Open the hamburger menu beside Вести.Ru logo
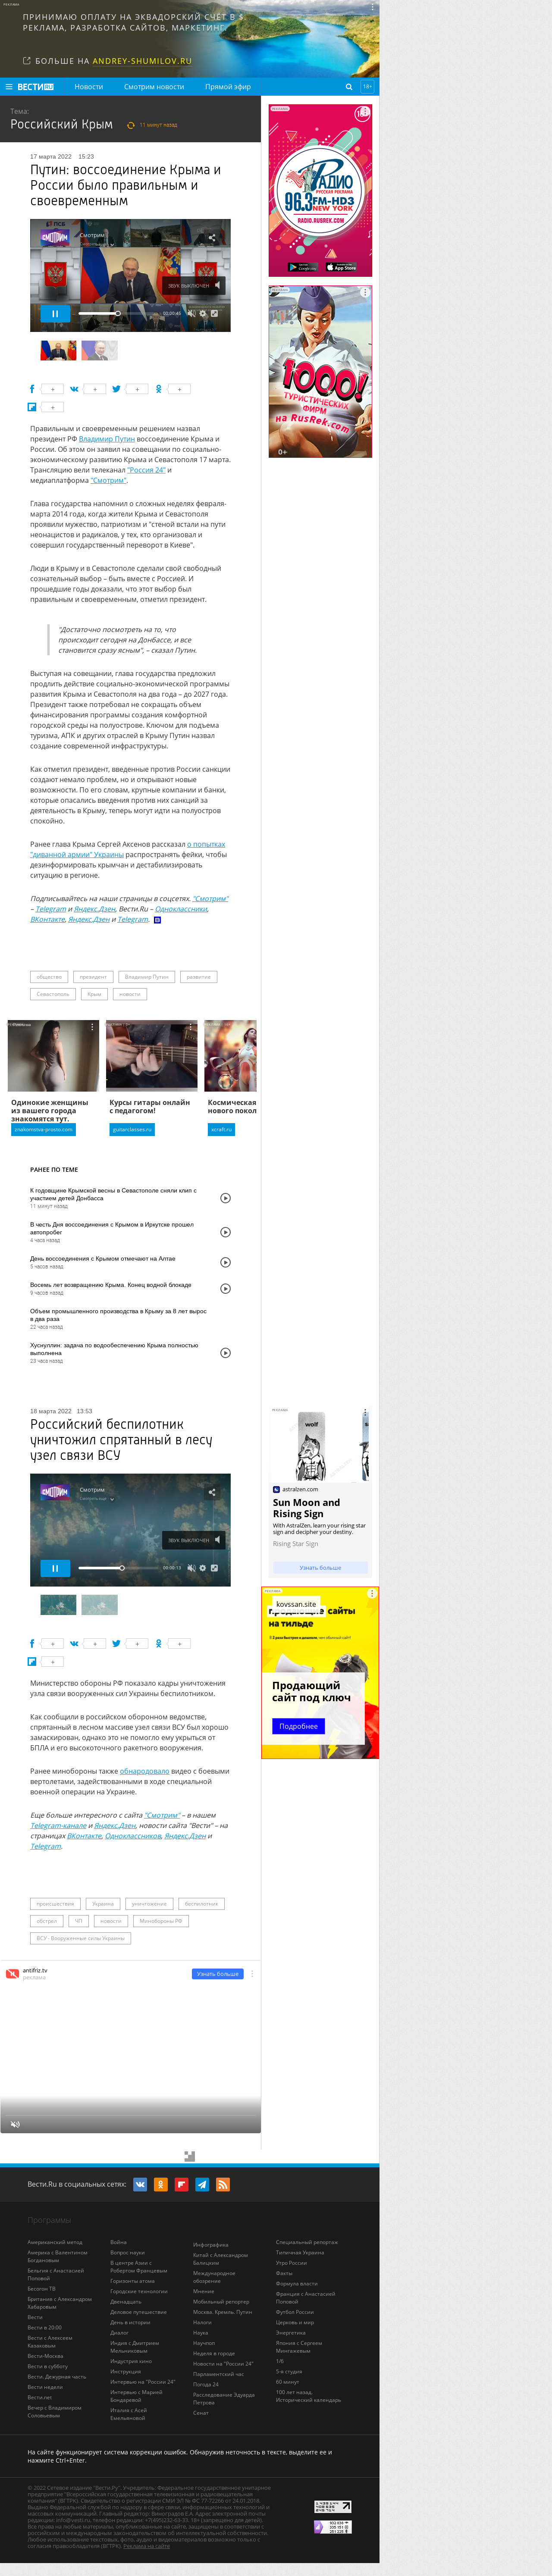The width and height of the screenshot is (552, 2576). pyautogui.click(x=9, y=87)
